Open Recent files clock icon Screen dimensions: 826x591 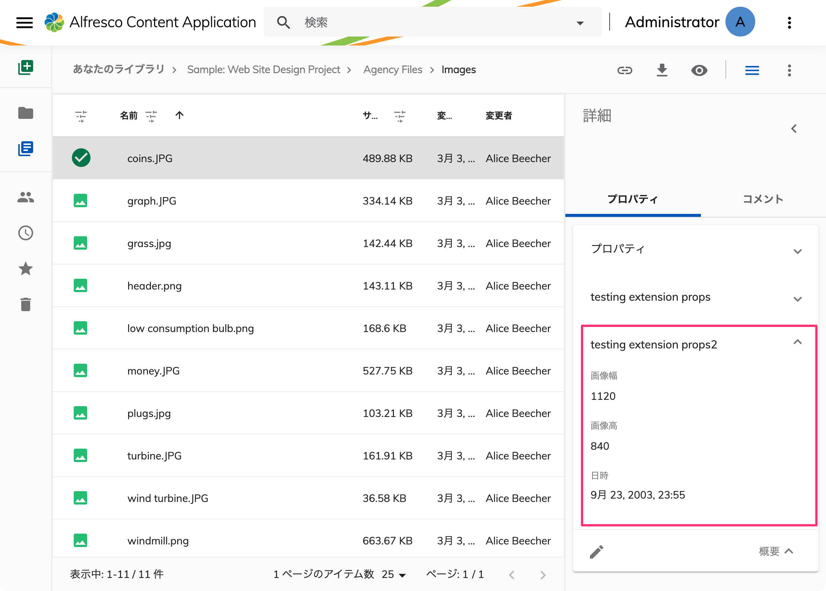(x=25, y=233)
